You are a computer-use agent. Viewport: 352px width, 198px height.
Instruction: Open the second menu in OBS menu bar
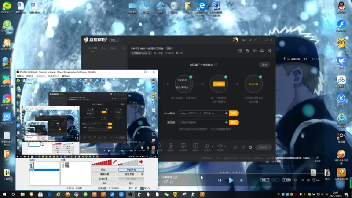point(30,76)
